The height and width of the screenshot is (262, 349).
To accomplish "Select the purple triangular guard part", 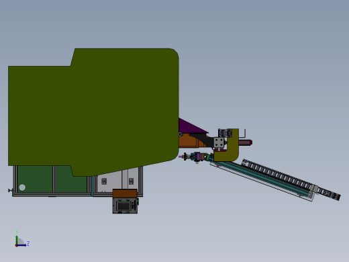I will pyautogui.click(x=190, y=127).
